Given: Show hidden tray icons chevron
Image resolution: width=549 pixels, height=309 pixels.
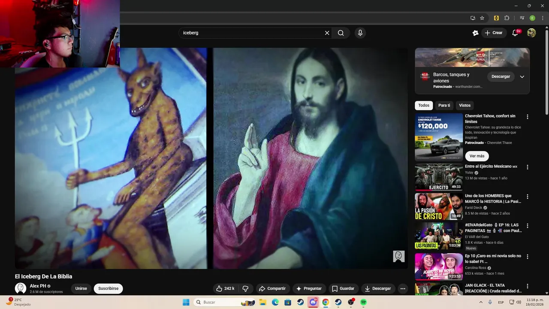Looking at the screenshot, I should (x=480, y=302).
